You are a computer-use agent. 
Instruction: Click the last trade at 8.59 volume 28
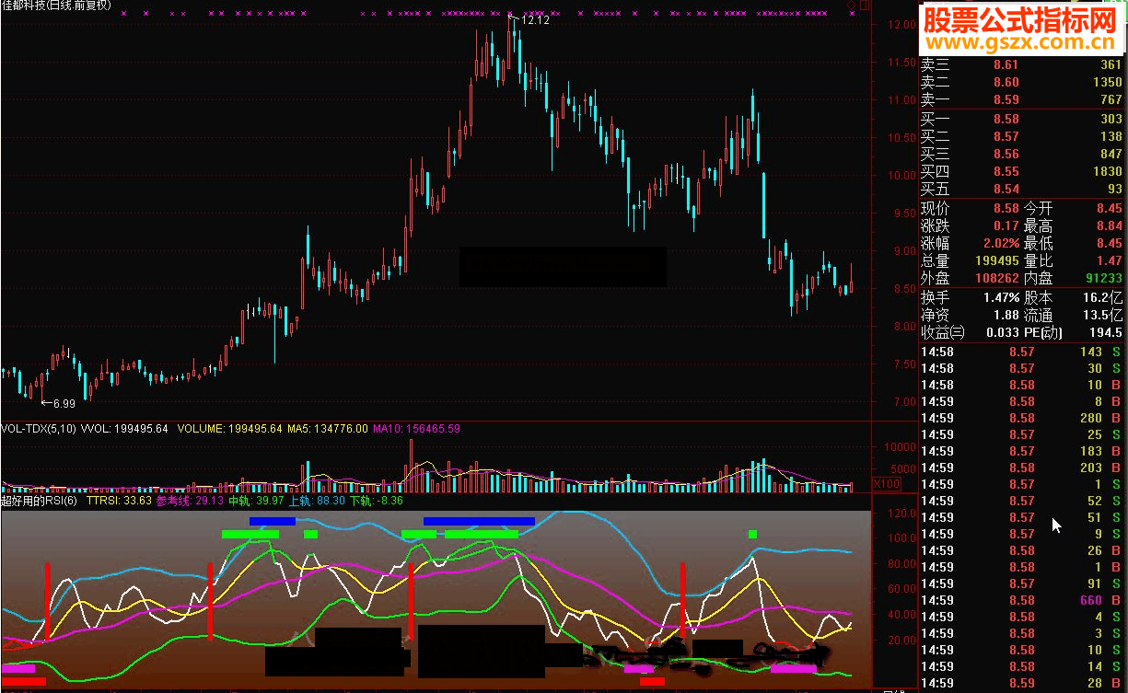[x=1022, y=683]
